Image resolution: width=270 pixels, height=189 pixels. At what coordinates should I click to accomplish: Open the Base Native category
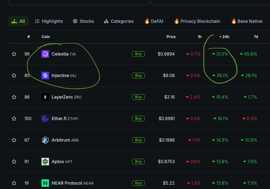(247, 21)
